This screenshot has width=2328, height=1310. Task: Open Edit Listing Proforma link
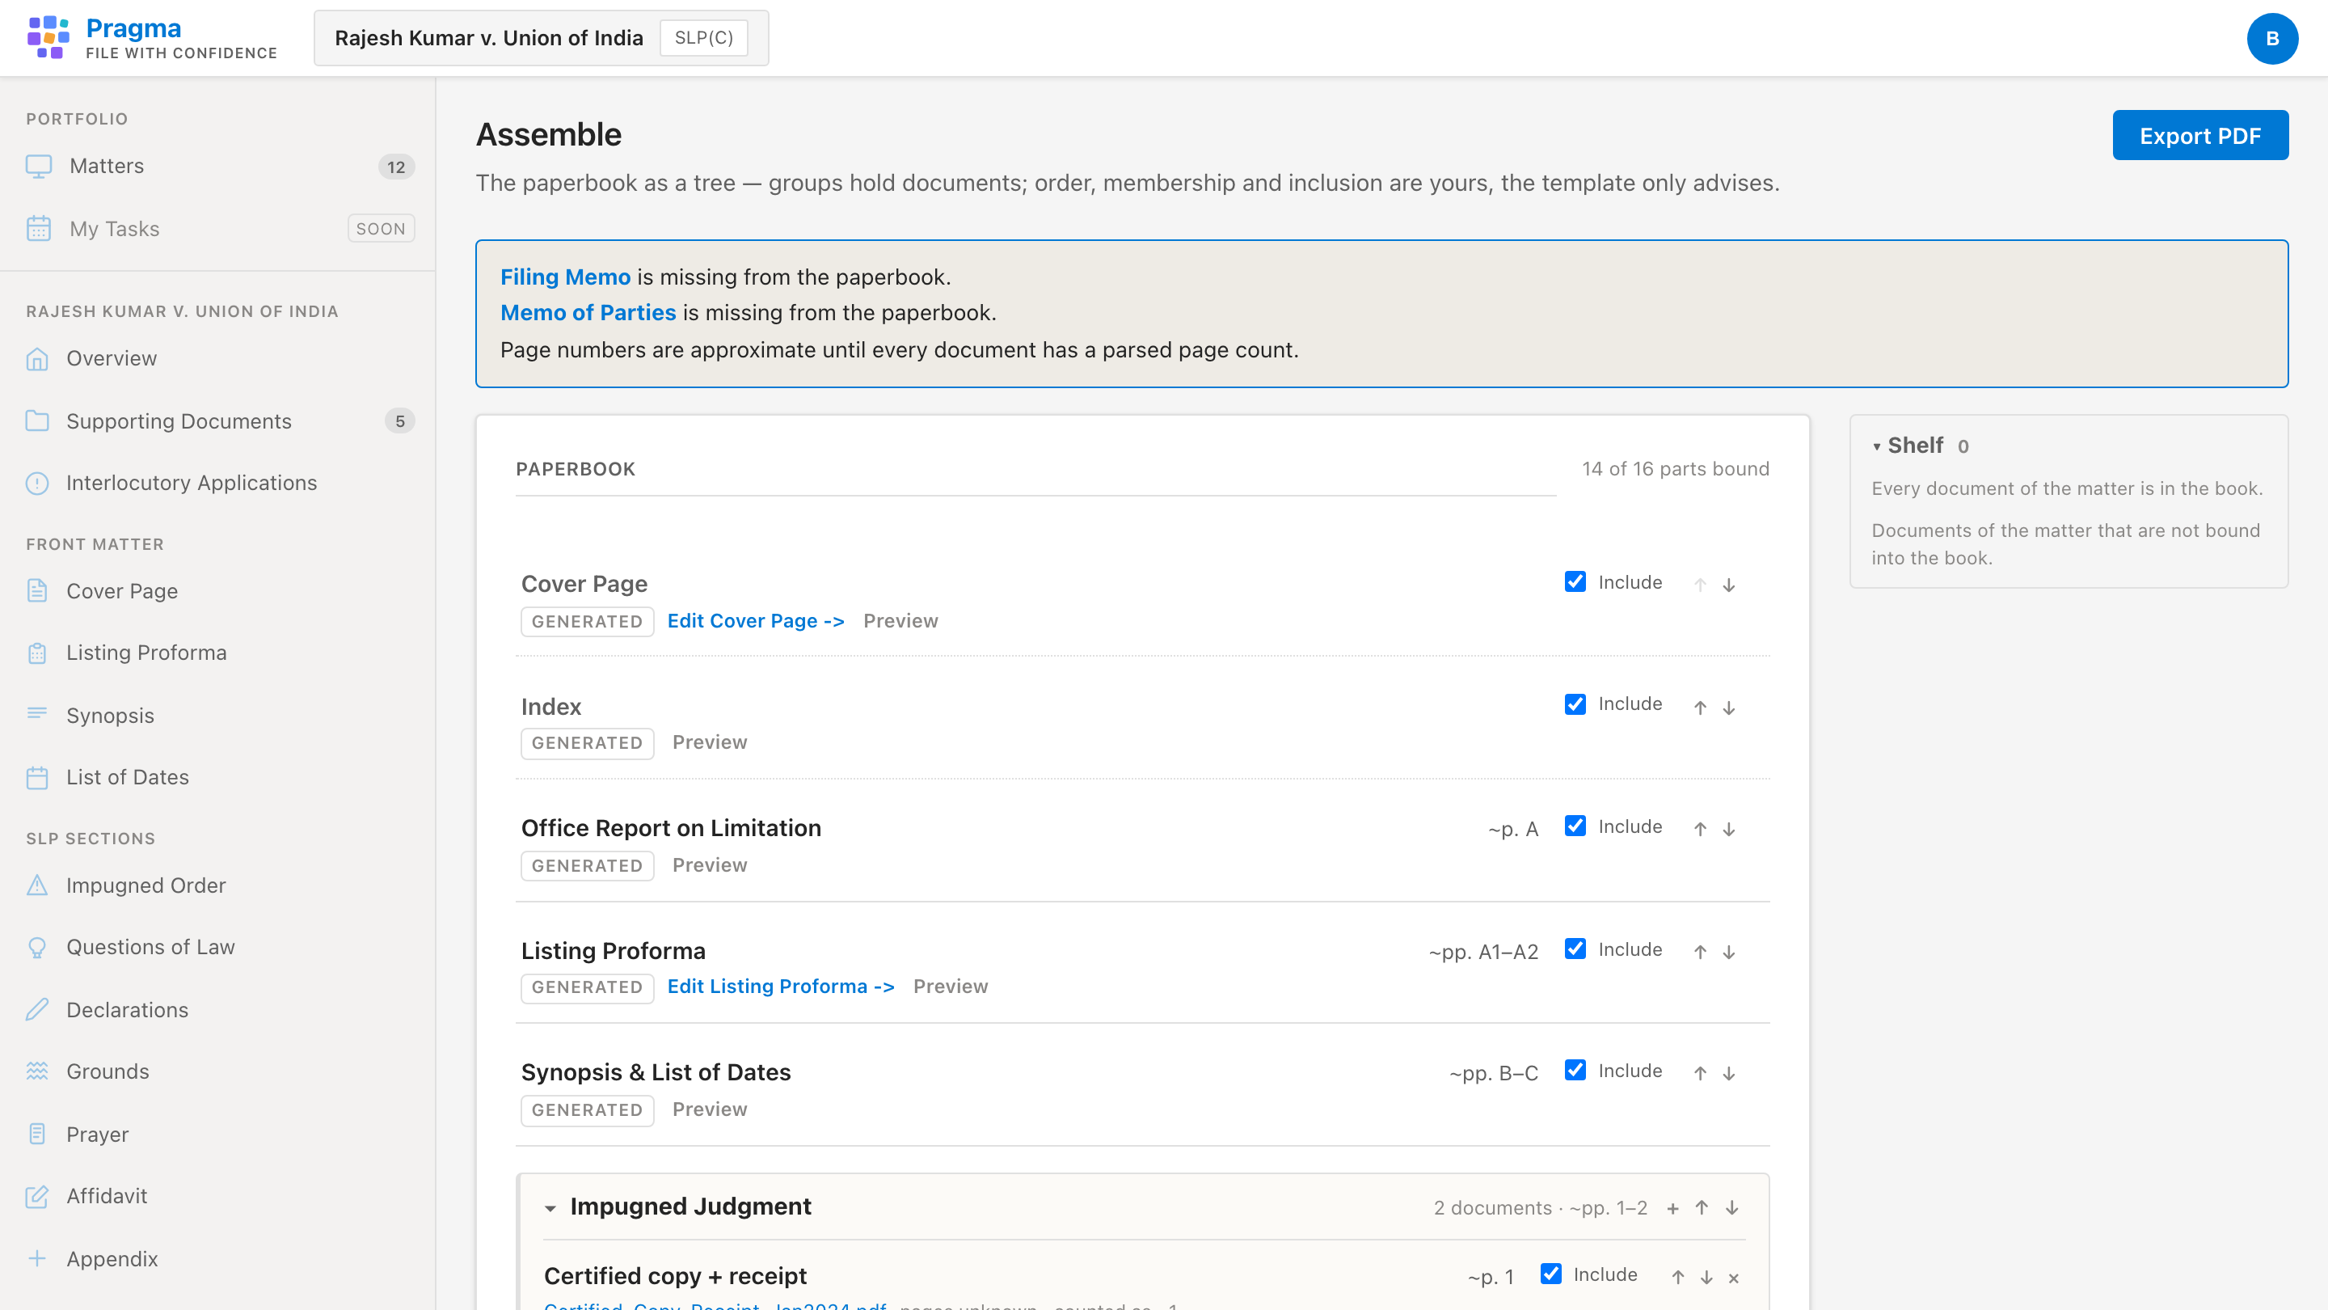coord(781,987)
